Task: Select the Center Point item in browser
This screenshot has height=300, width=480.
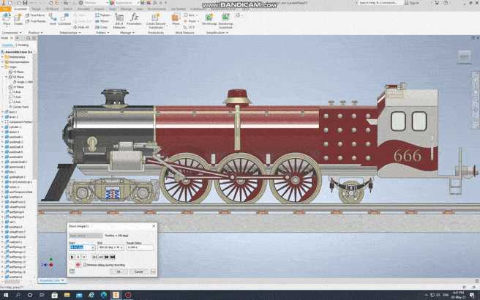Action: click(x=18, y=107)
